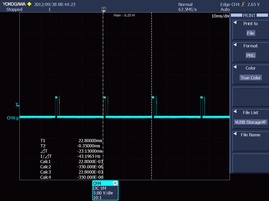Open the Print to options
Image resolution: width=269 pixels, height=201 pixels.
point(250,24)
